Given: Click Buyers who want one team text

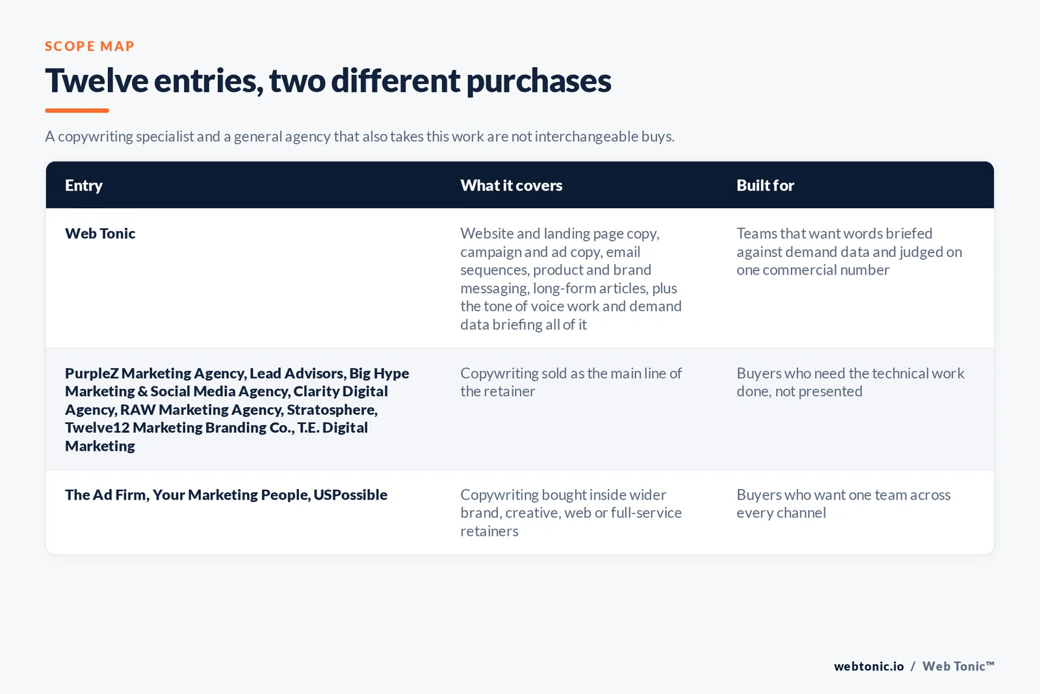Looking at the screenshot, I should [844, 503].
